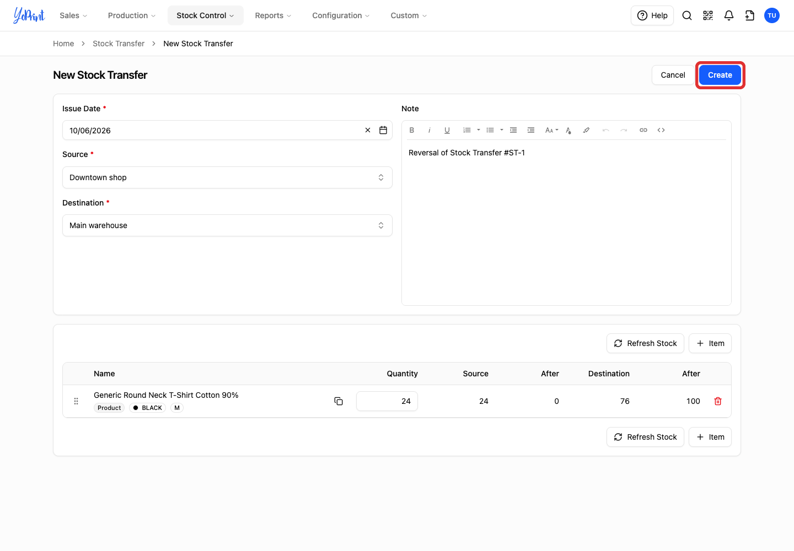
Task: Clear the Issue Date value
Action: click(x=368, y=130)
